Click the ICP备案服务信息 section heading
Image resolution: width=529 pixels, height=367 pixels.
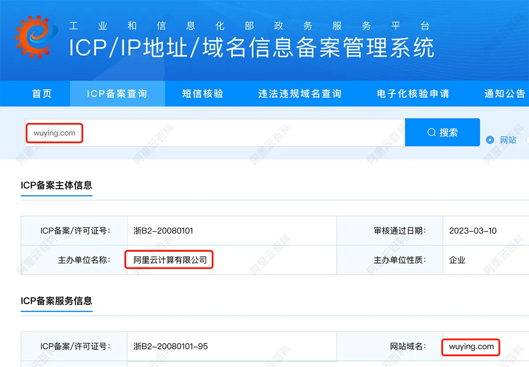click(56, 302)
